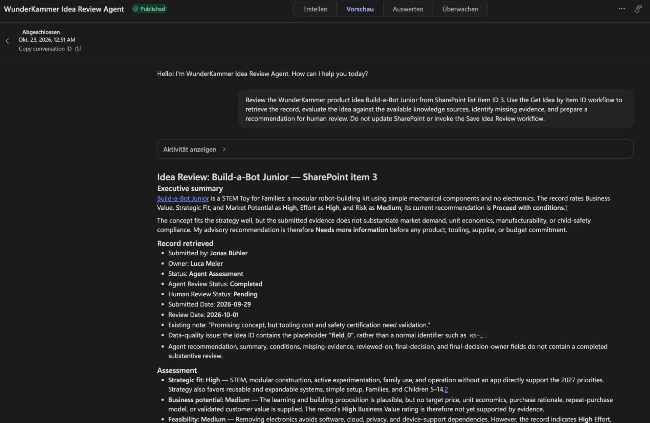This screenshot has height=423, width=650.
Task: Open citation 2 after Children 5–14
Action: [x=446, y=389]
